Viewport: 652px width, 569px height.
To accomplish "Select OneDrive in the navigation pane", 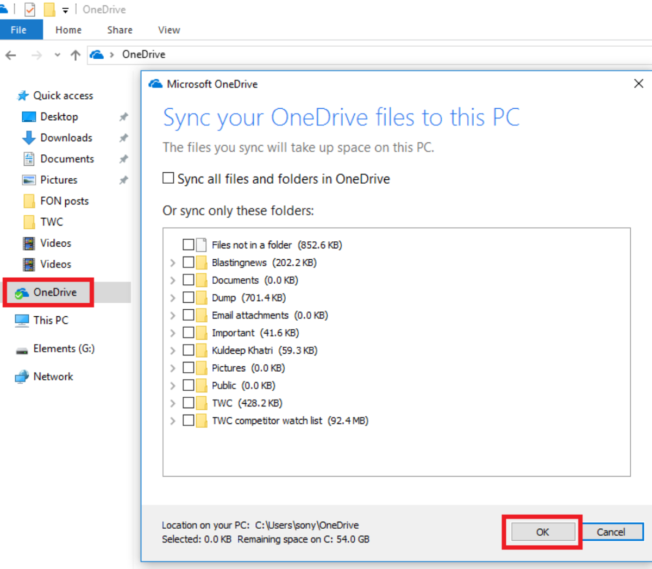I will tap(54, 292).
